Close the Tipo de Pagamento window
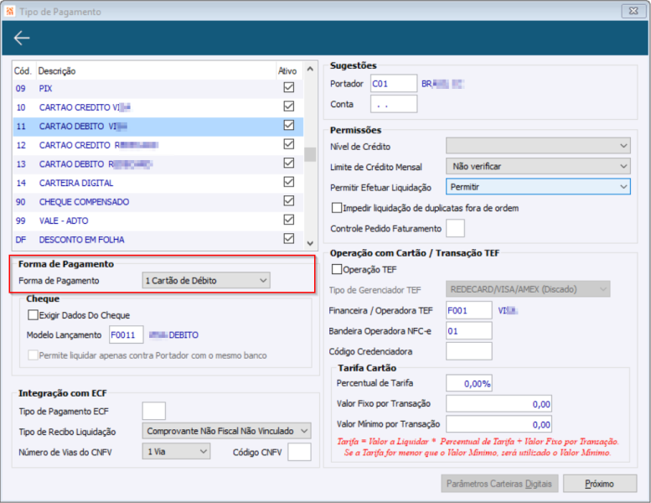 633,11
